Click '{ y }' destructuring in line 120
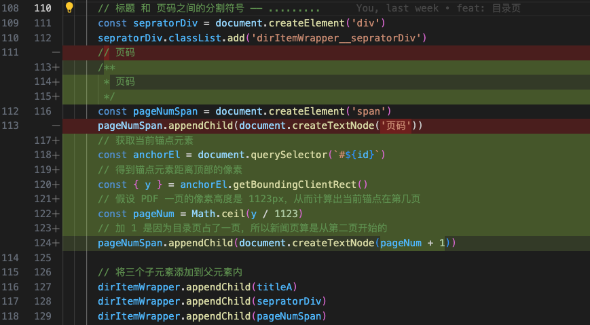Viewport: 590px width, 325px height. [x=148, y=185]
